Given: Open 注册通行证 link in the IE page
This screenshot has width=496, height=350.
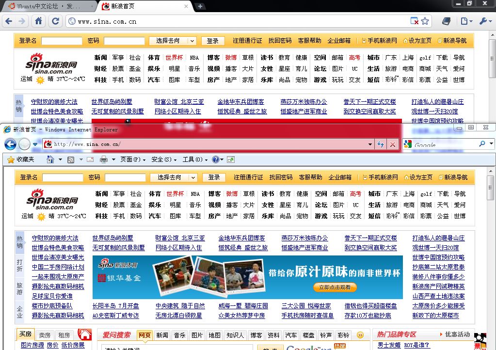Looking at the screenshot, I should pyautogui.click(x=248, y=177).
